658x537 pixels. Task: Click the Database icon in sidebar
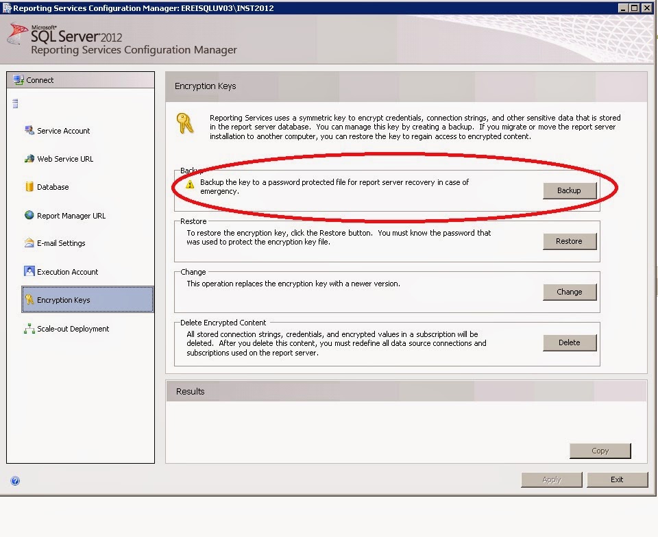[29, 187]
